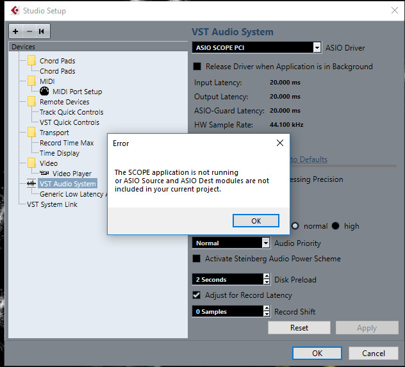The height and width of the screenshot is (367, 405).
Task: Click the Output Latency 20.000 ms value
Action: tap(285, 96)
